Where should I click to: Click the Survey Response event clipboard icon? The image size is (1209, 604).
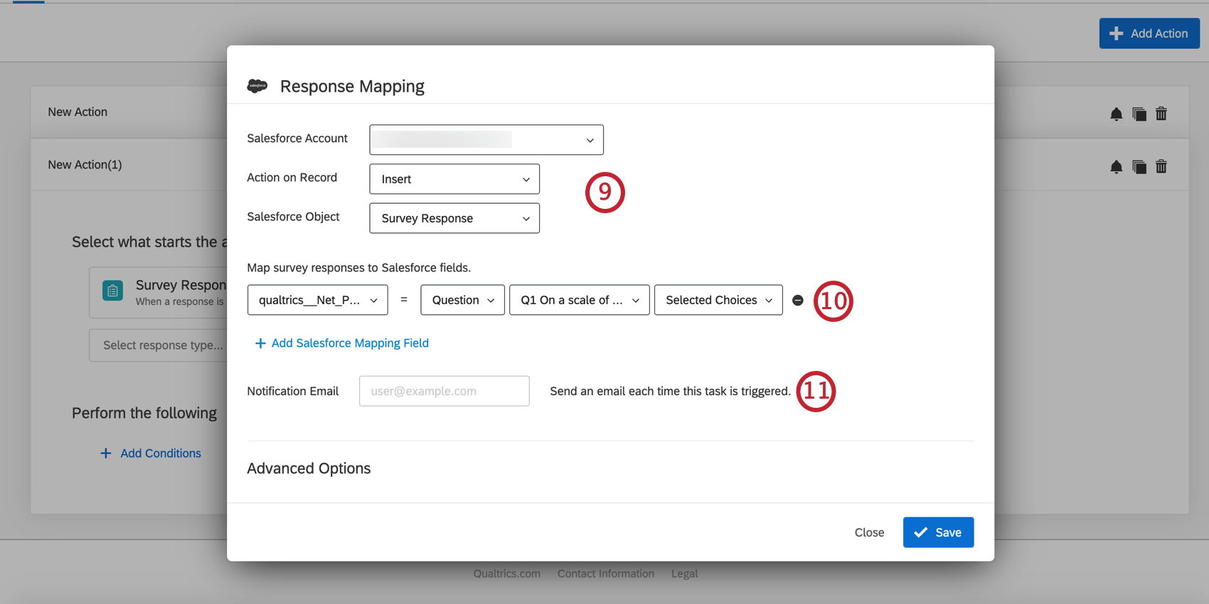tap(112, 291)
